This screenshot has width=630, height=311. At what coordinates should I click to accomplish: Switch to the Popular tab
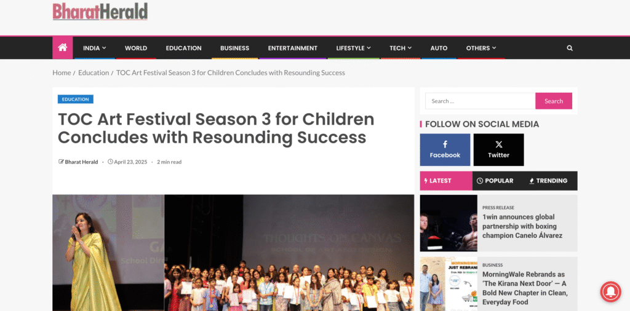(495, 181)
